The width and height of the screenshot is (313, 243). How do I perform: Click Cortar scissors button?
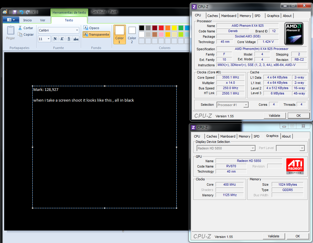tap(26, 28)
